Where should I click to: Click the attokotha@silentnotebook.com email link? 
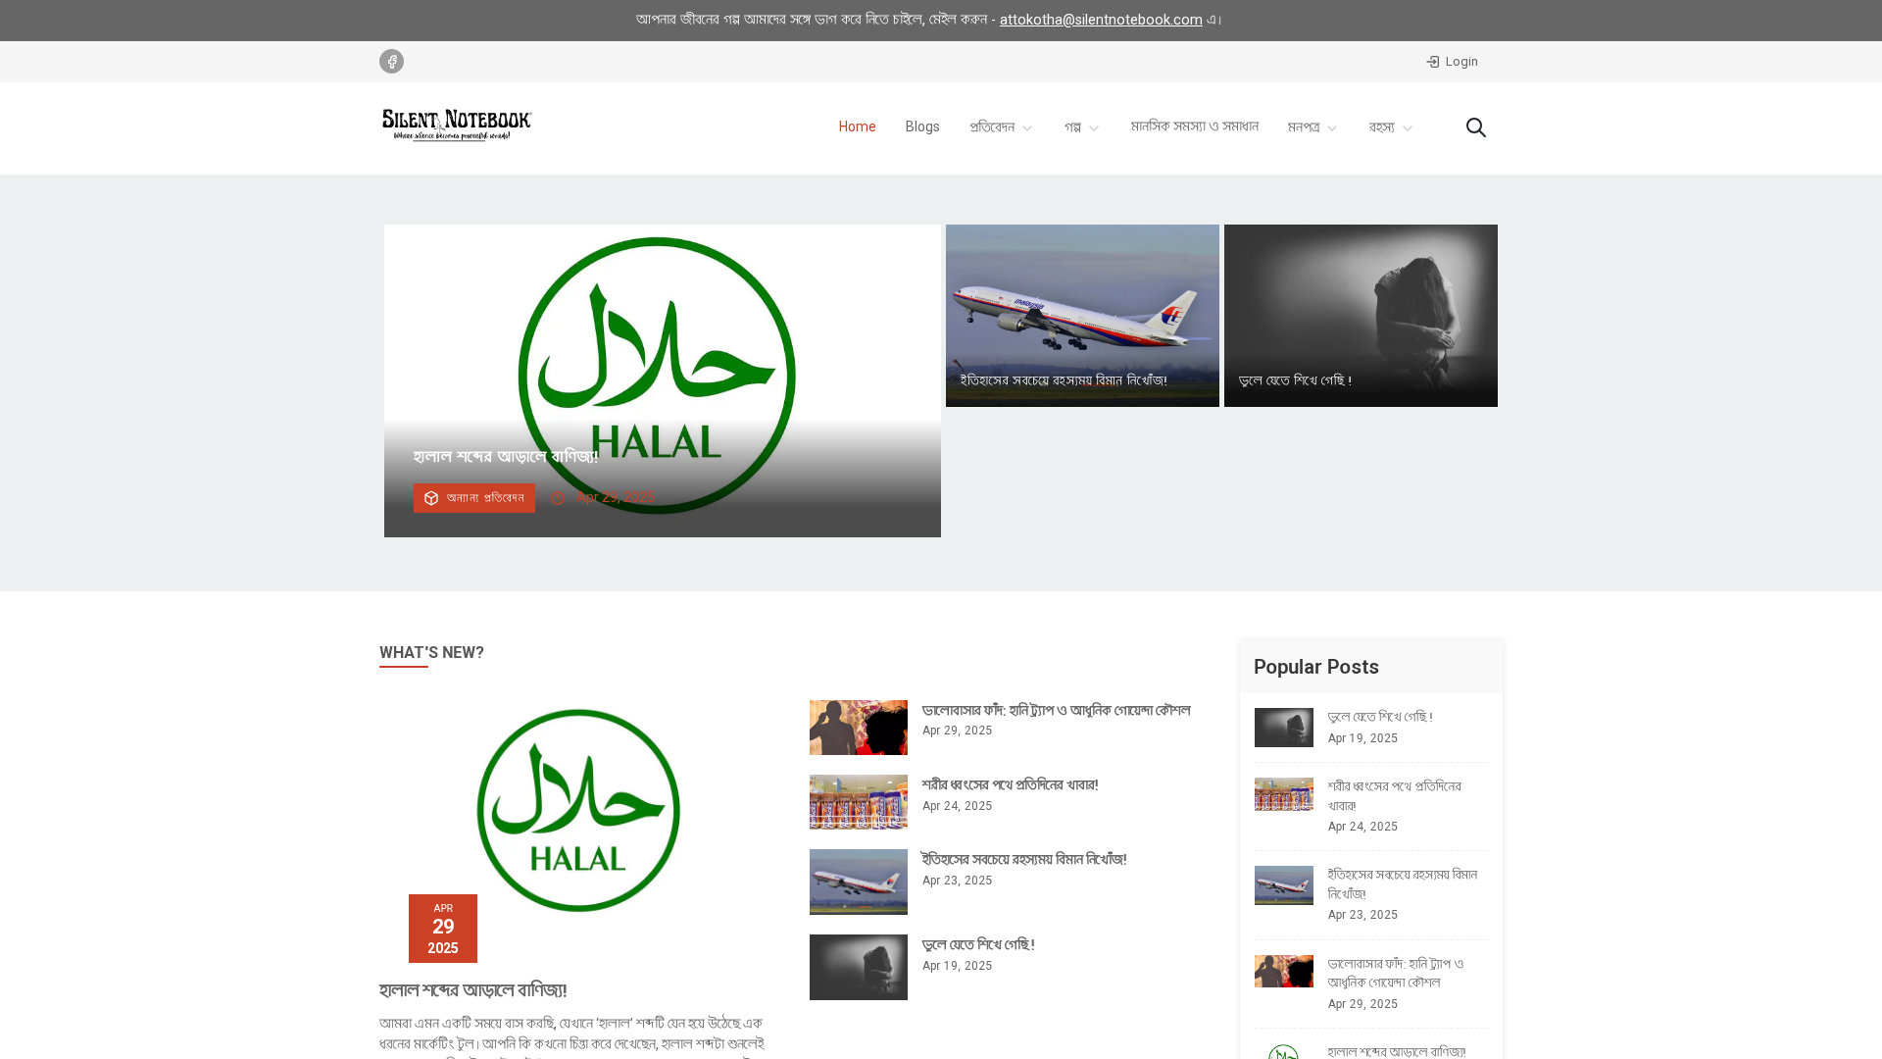point(1101,20)
